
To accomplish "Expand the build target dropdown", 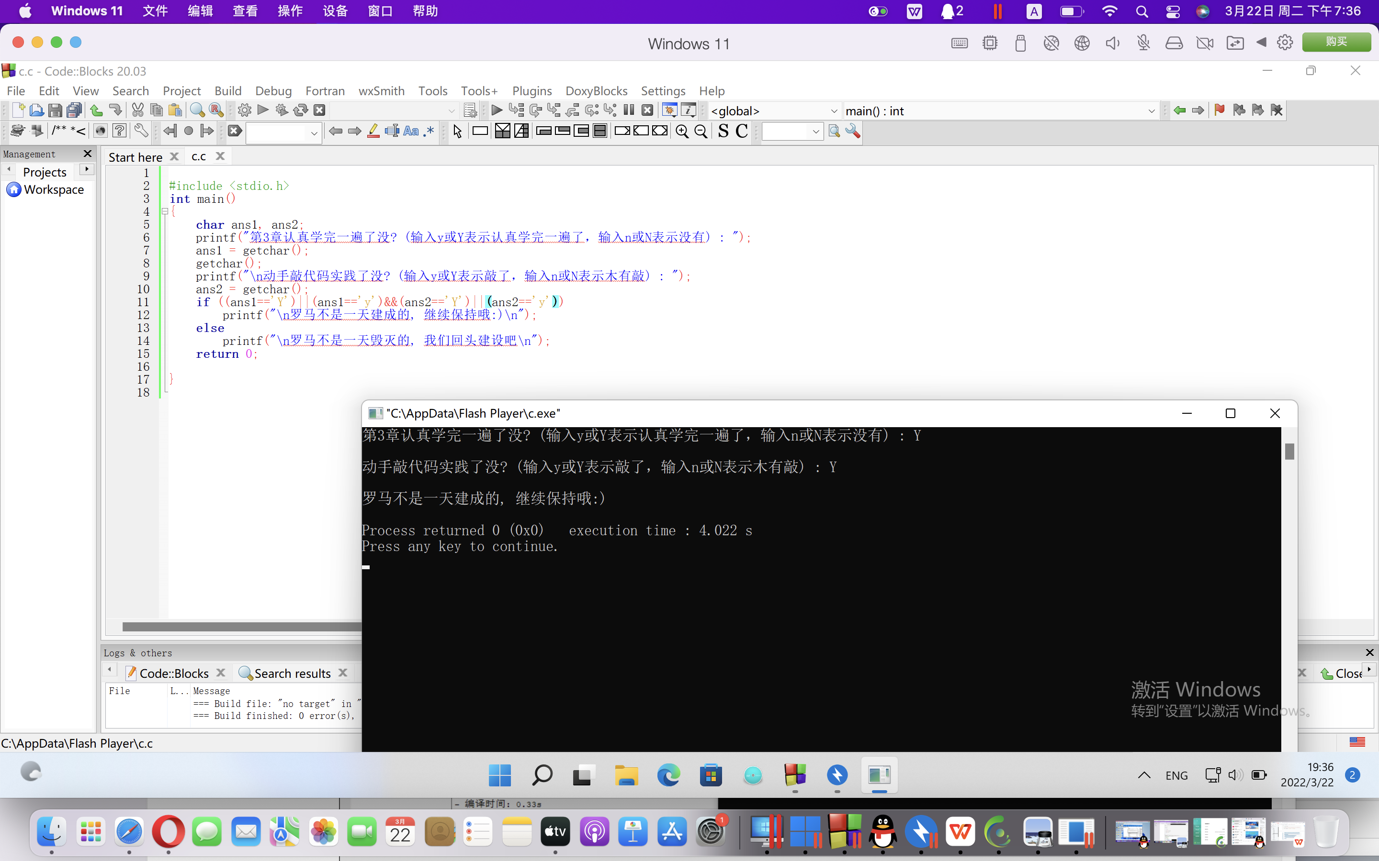I will point(452,111).
